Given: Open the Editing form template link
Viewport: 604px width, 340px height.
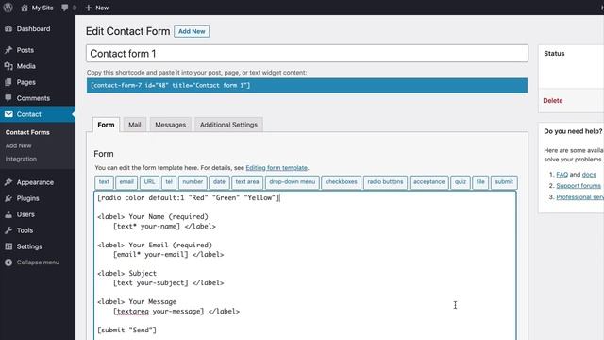Looking at the screenshot, I should [277, 168].
